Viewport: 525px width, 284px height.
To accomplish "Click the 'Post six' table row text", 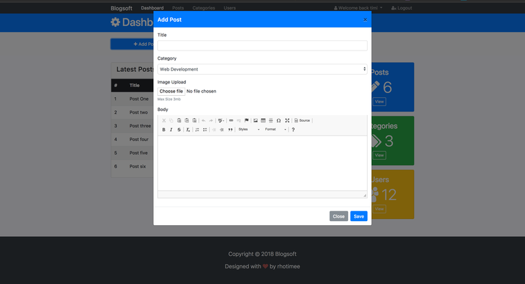I will click(x=137, y=166).
